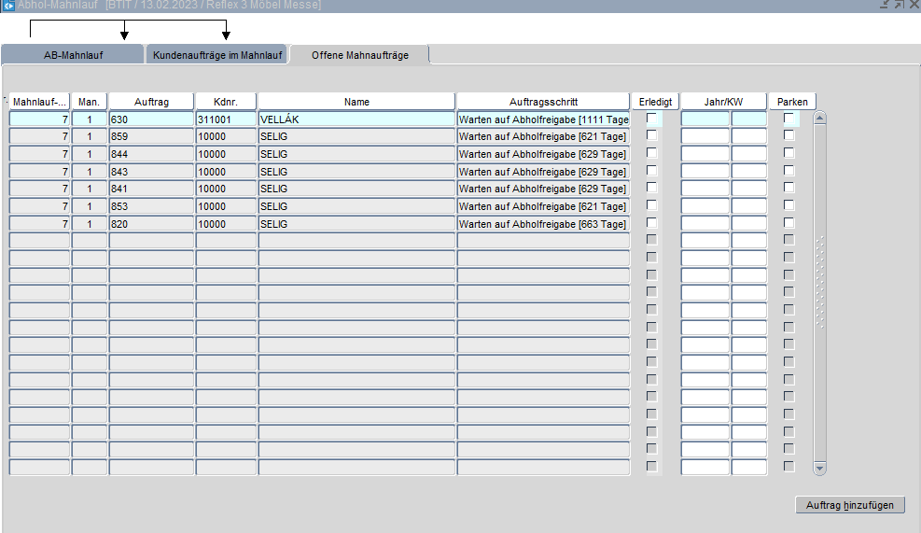Viewport: 921px width, 533px height.
Task: Click order number 844 in Auftrag column
Action: [x=151, y=154]
